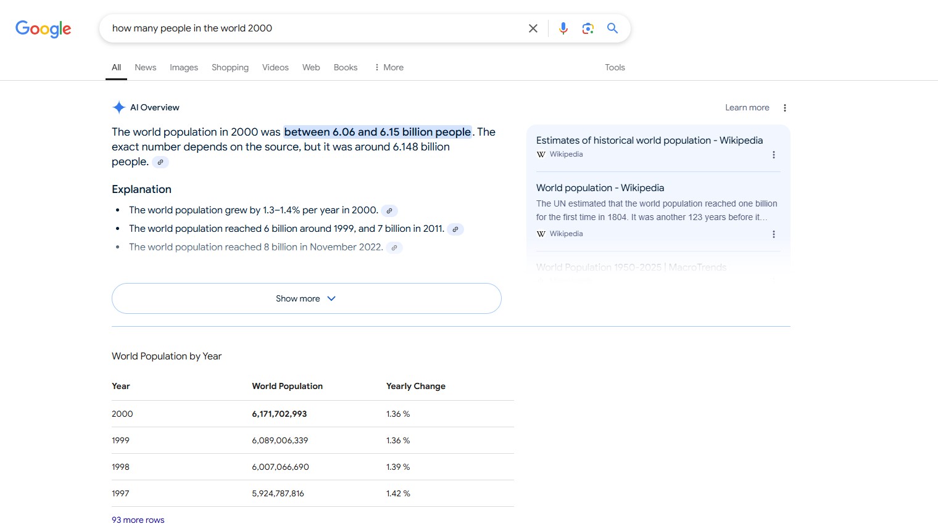Click Wikipedia icon under World population card
Viewport: 938px width, 529px height.
(541, 234)
